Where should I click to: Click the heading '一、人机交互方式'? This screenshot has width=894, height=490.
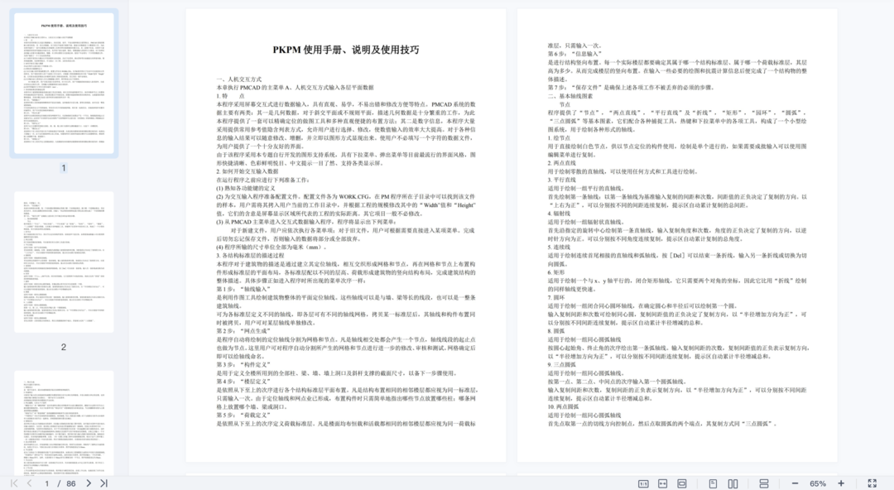coord(239,79)
